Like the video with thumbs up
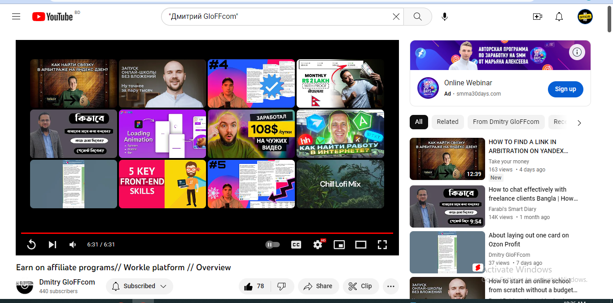613x303 pixels. (254, 286)
